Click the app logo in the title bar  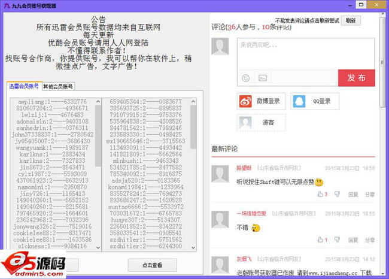[7, 5]
